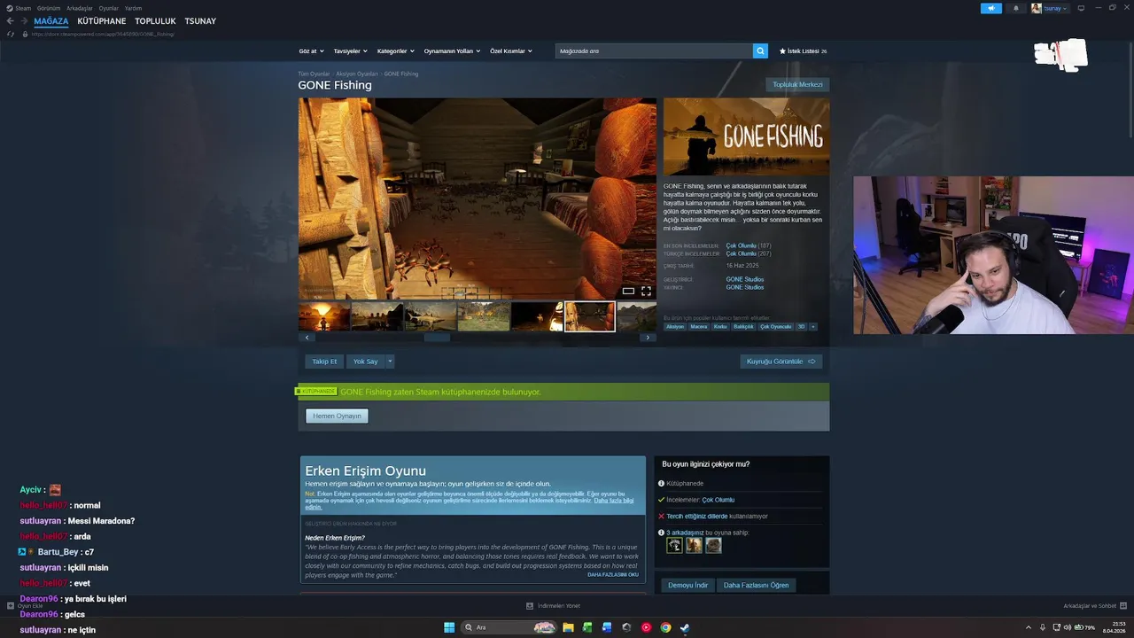This screenshot has height=638, width=1134.
Task: Click the first friend avatar owning game
Action: pos(674,545)
